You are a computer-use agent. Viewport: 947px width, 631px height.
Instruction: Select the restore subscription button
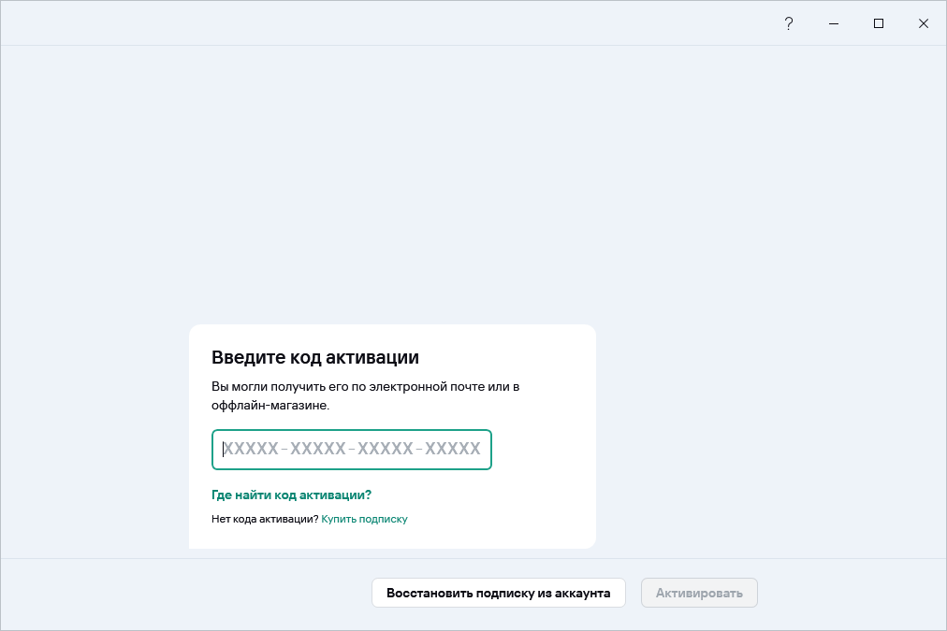pos(498,593)
